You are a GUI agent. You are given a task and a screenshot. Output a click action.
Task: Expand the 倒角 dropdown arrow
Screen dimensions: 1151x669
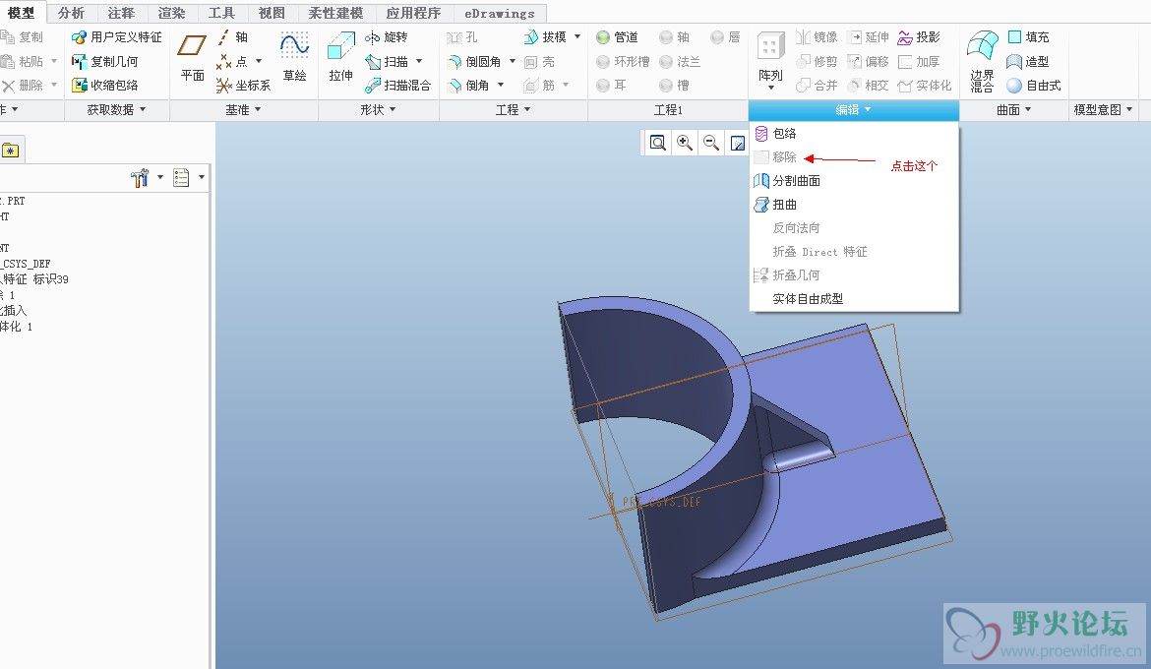coord(501,85)
